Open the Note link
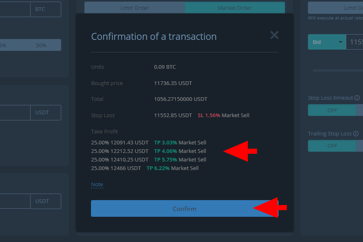 [97, 184]
